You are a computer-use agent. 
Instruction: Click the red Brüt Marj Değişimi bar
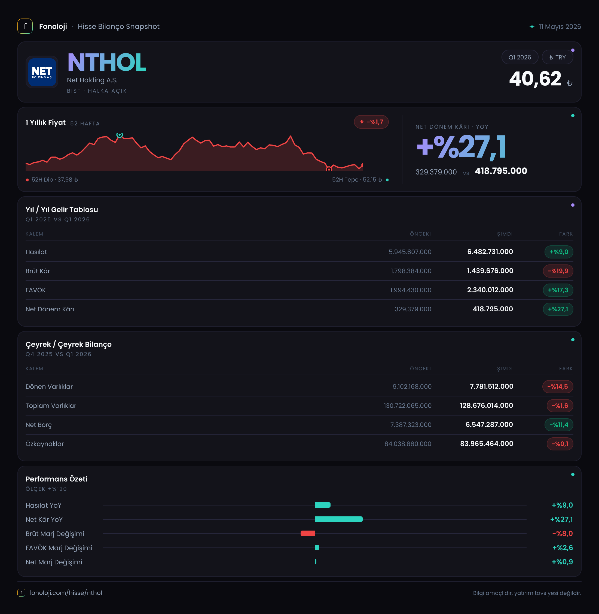coord(308,533)
